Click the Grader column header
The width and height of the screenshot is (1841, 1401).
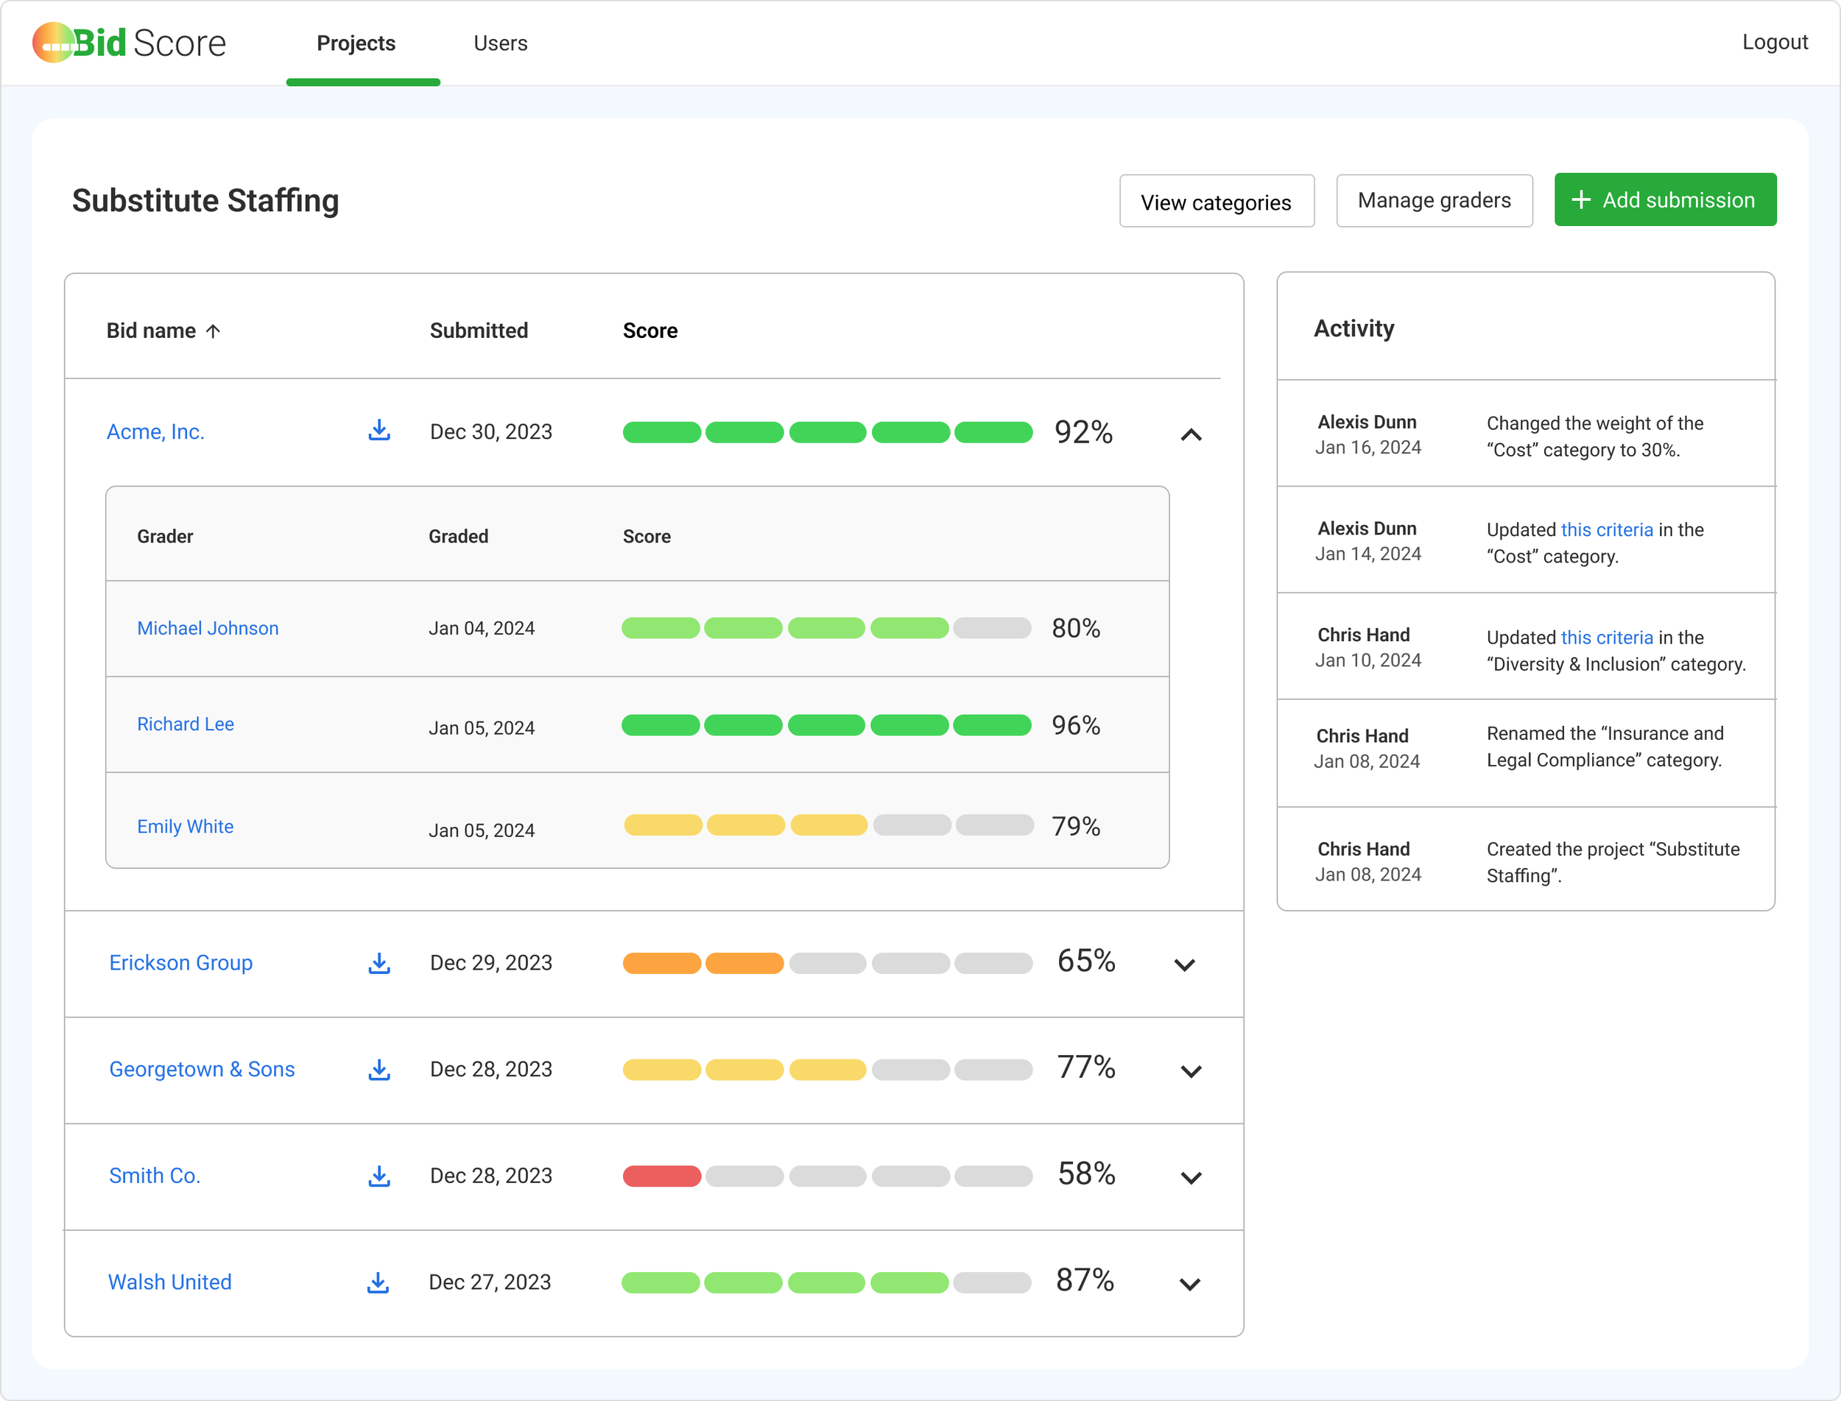point(165,536)
